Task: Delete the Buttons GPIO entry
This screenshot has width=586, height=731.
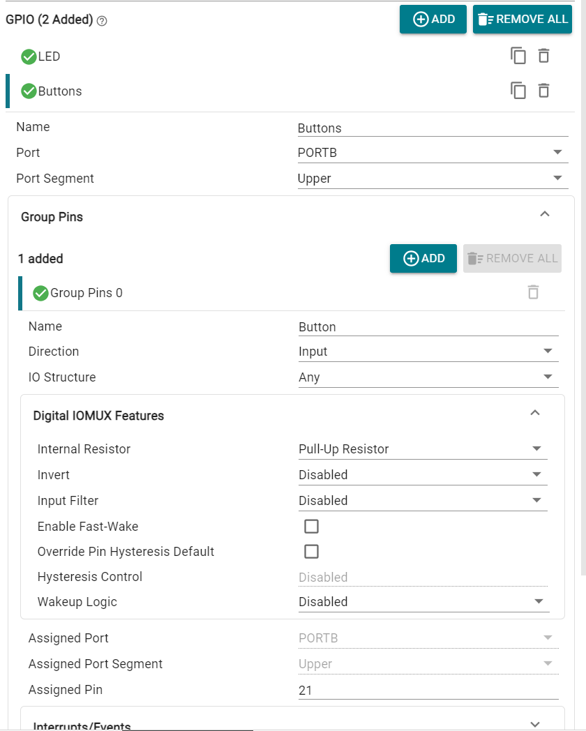Action: [543, 91]
